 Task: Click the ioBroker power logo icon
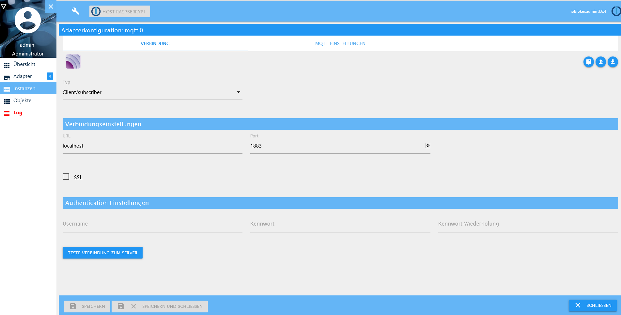pyautogui.click(x=616, y=11)
